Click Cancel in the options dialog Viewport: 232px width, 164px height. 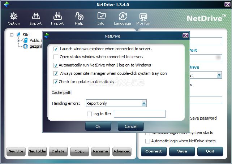click(131, 126)
